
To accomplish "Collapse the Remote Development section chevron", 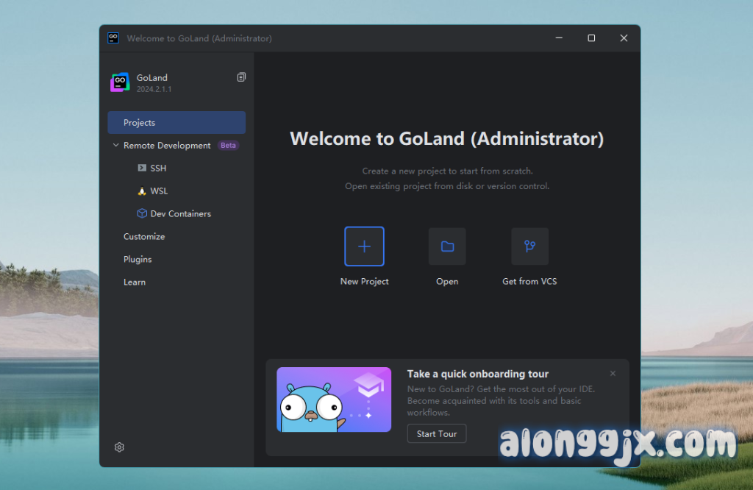I will pos(115,146).
